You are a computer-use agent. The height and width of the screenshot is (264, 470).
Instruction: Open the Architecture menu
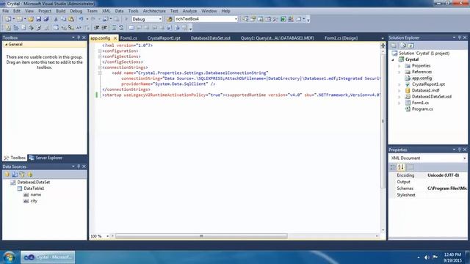click(154, 11)
